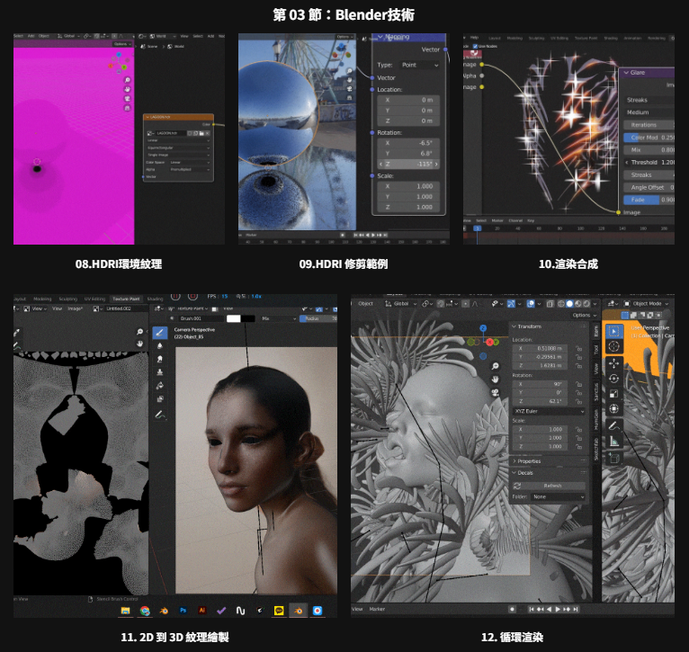Select the Move tool in screenshot 12
Image resolution: width=689 pixels, height=652 pixels.
(613, 363)
